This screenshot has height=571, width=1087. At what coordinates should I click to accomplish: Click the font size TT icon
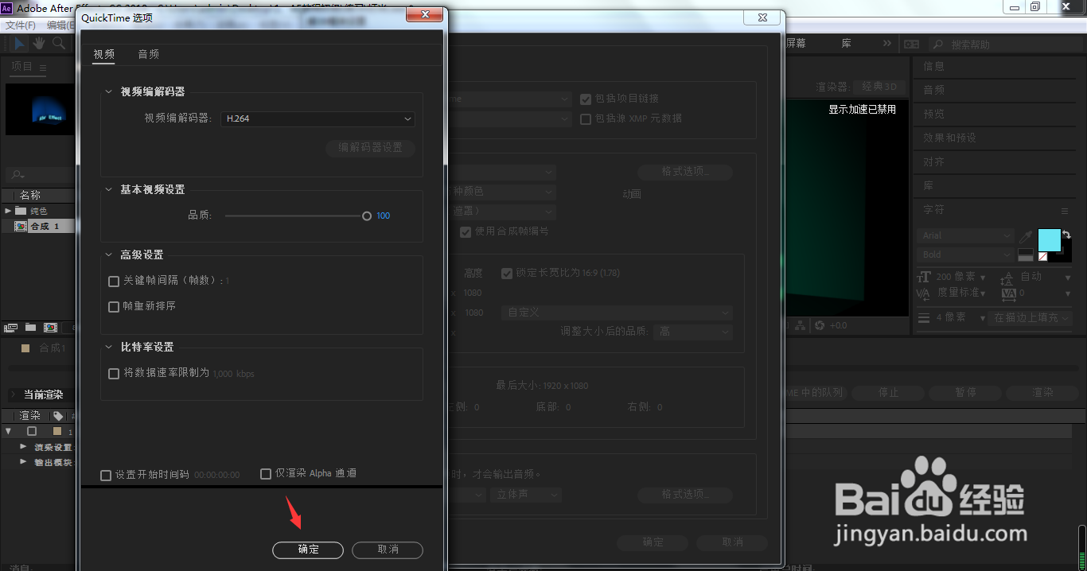pos(924,277)
